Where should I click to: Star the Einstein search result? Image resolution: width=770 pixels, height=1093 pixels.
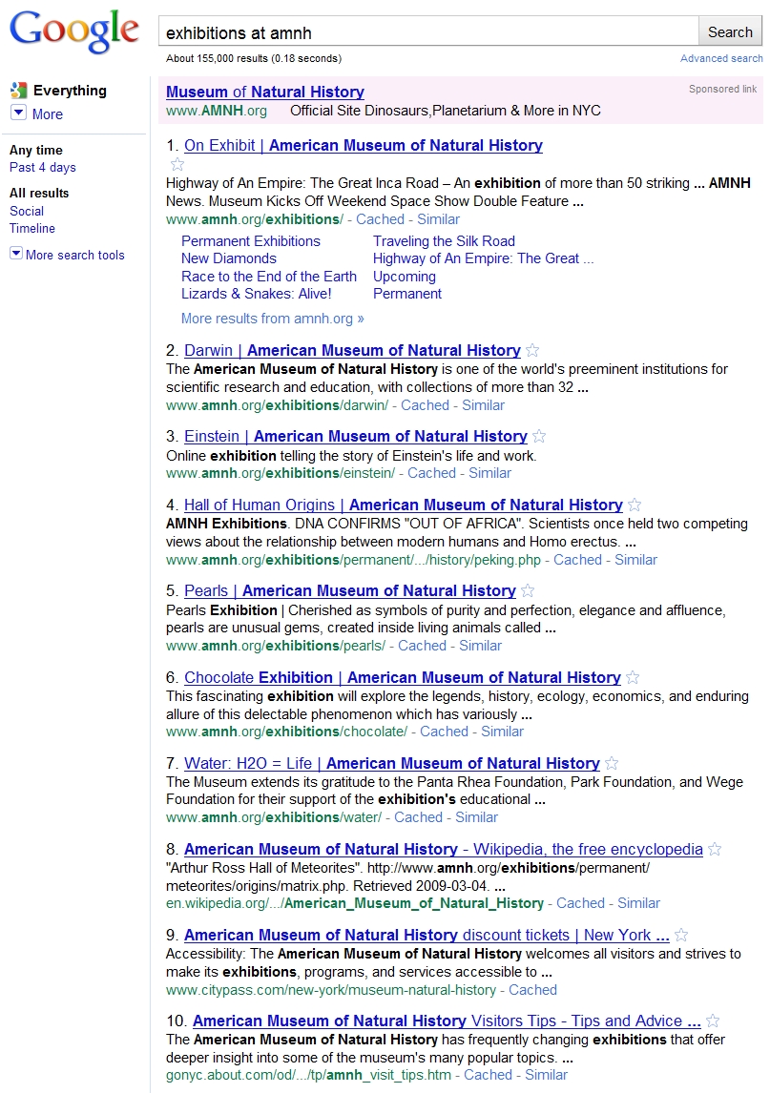tap(539, 437)
